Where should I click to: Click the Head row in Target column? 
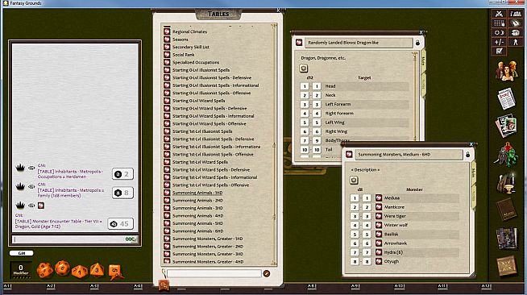pyautogui.click(x=366, y=86)
